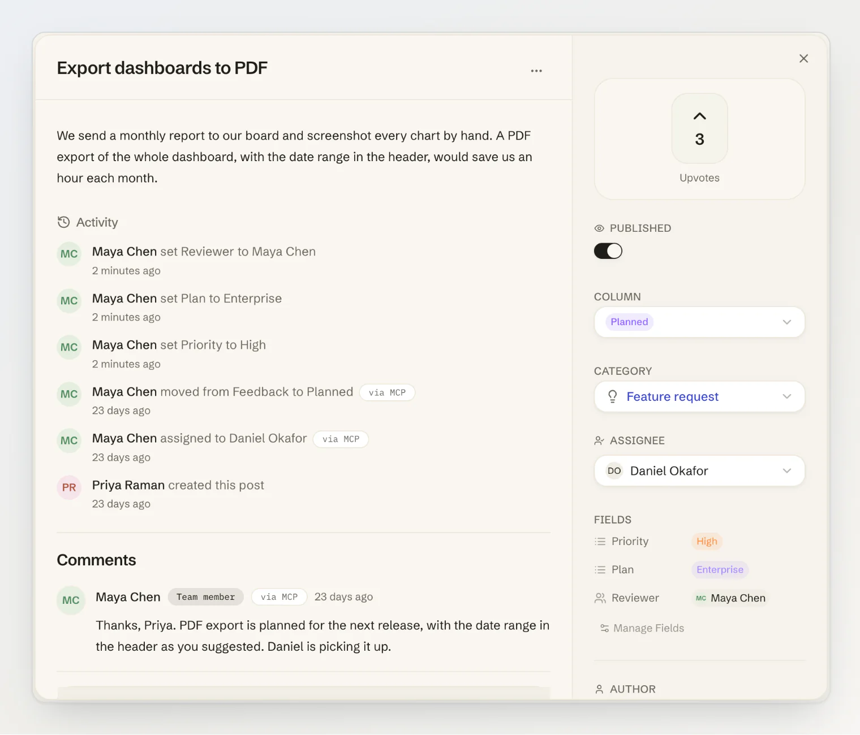This screenshot has width=860, height=735.
Task: Click the post title Export dashboards to PDF
Action: pos(162,68)
